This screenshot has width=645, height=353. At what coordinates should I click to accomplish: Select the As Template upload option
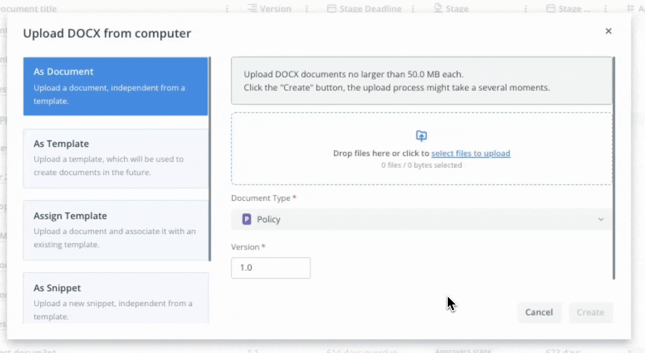coord(115,158)
